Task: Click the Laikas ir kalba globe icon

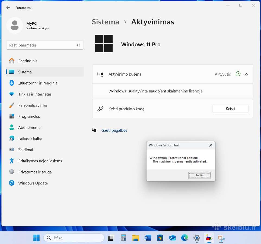Action: tap(12, 138)
